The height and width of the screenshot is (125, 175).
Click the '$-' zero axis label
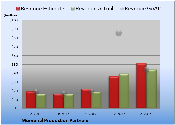[16, 109]
